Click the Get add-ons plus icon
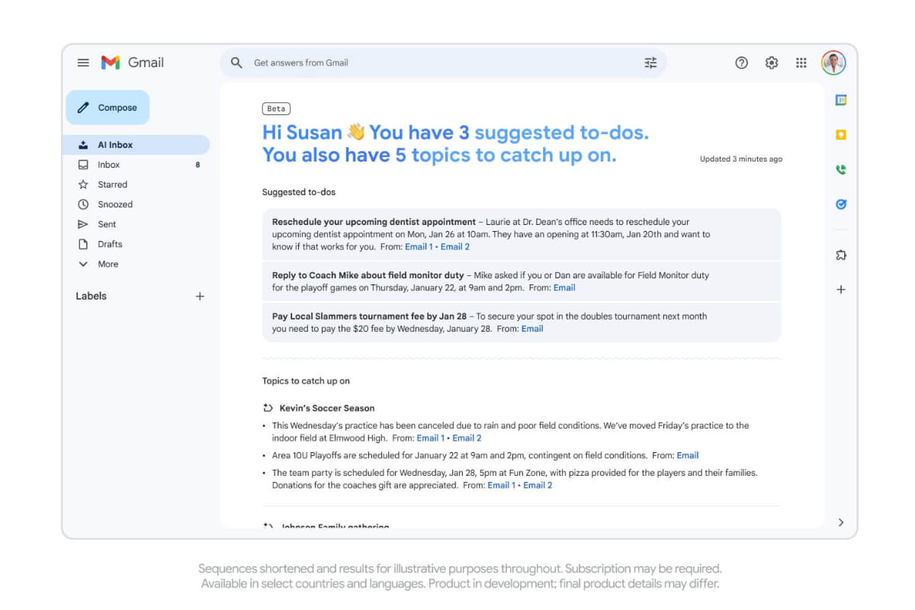The height and width of the screenshot is (610, 915). pyautogui.click(x=841, y=290)
